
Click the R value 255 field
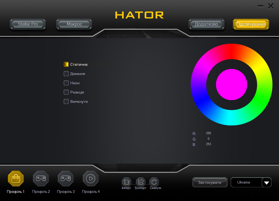(x=208, y=133)
